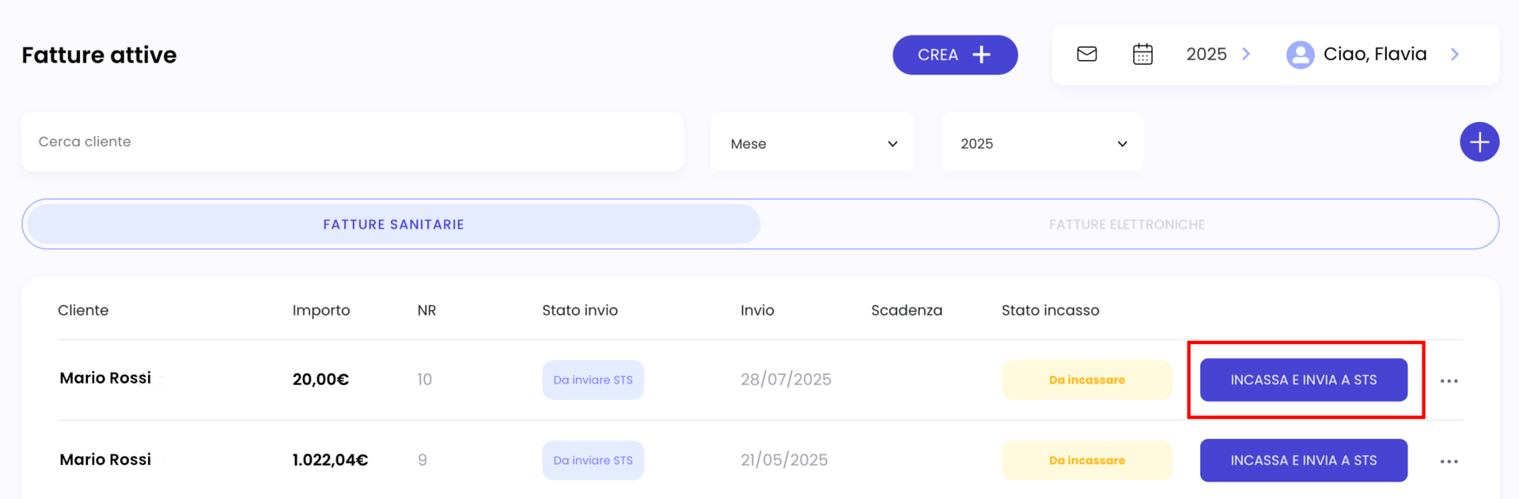The width and height of the screenshot is (1519, 499).
Task: Click Incassa e invia a STS for invoice 10
Action: pos(1304,380)
